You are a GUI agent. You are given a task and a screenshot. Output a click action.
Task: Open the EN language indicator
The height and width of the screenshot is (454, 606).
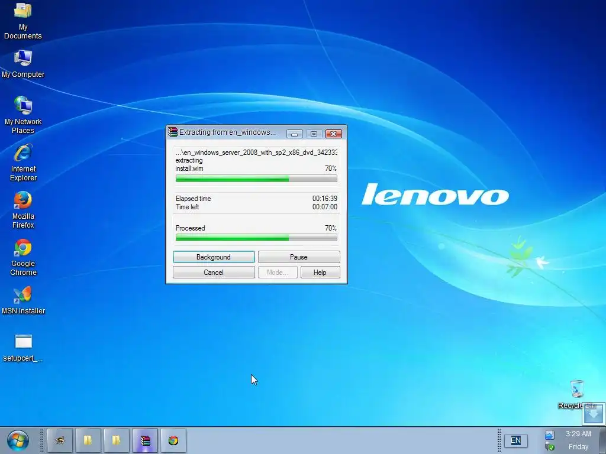tap(515, 440)
